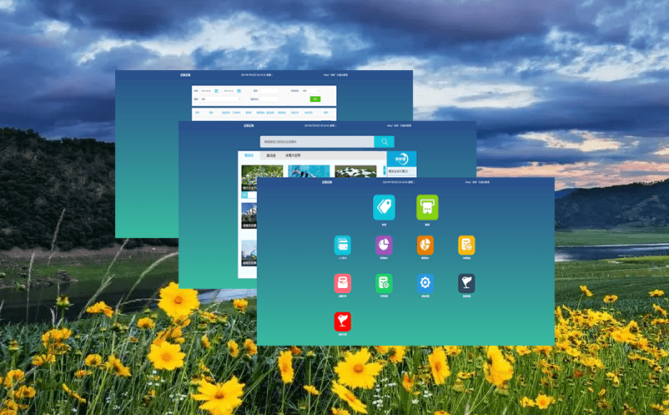Open the cyan card wallet tile

coord(342,245)
